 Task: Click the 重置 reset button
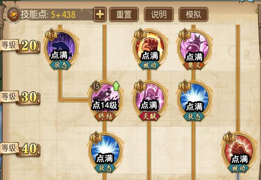pos(124,15)
